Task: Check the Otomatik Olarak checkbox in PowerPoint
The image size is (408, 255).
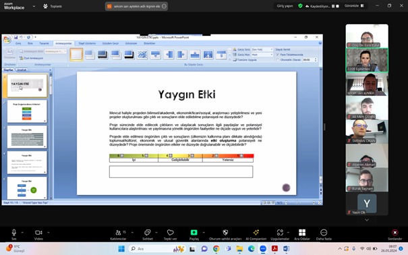Action: 278,60
